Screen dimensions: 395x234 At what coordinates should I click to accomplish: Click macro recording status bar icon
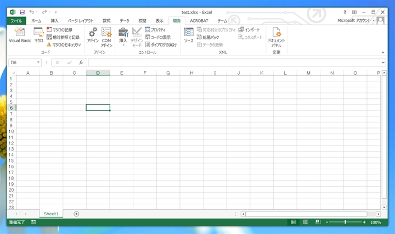[x=33, y=222]
